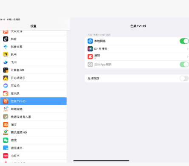Tap the 开心消消乐 game icon
Screen dimensions: 189x166
(x=6, y=78)
